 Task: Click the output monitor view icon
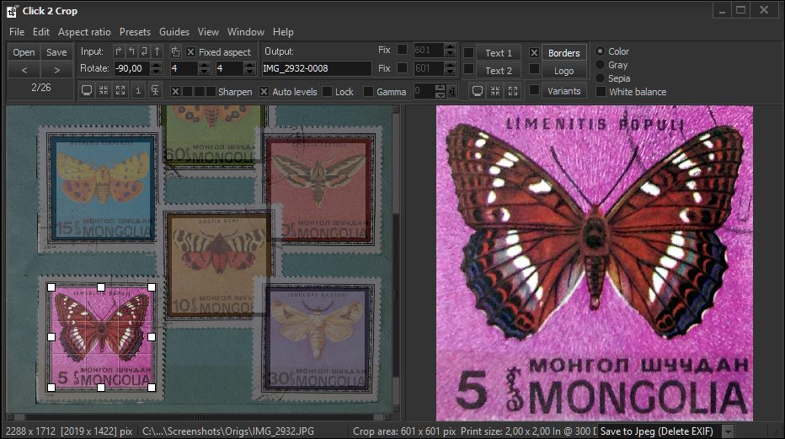478,91
